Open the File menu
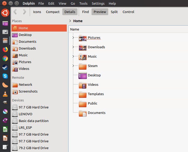The width and height of the screenshot is (188, 152). click(x=41, y=3)
